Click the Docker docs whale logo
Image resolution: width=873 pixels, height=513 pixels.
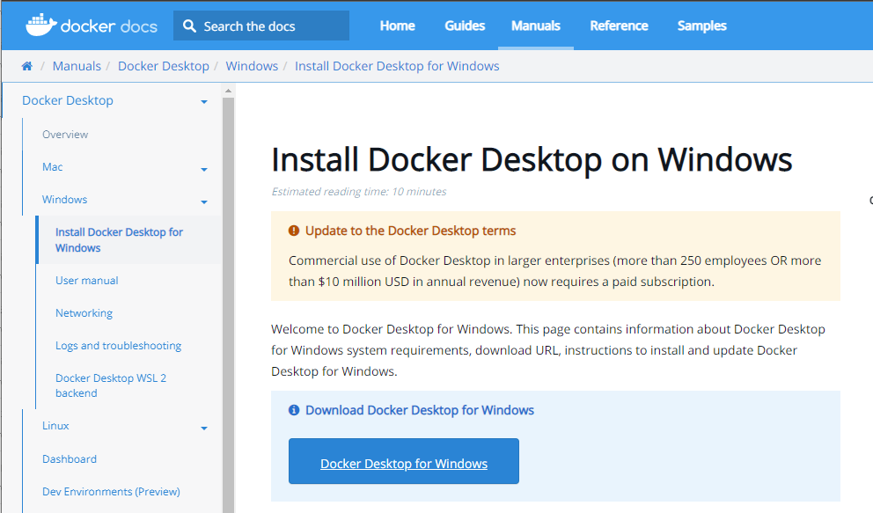pos(41,25)
